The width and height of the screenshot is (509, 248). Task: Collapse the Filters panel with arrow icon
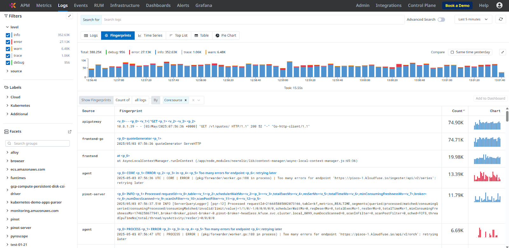[x=69, y=16]
